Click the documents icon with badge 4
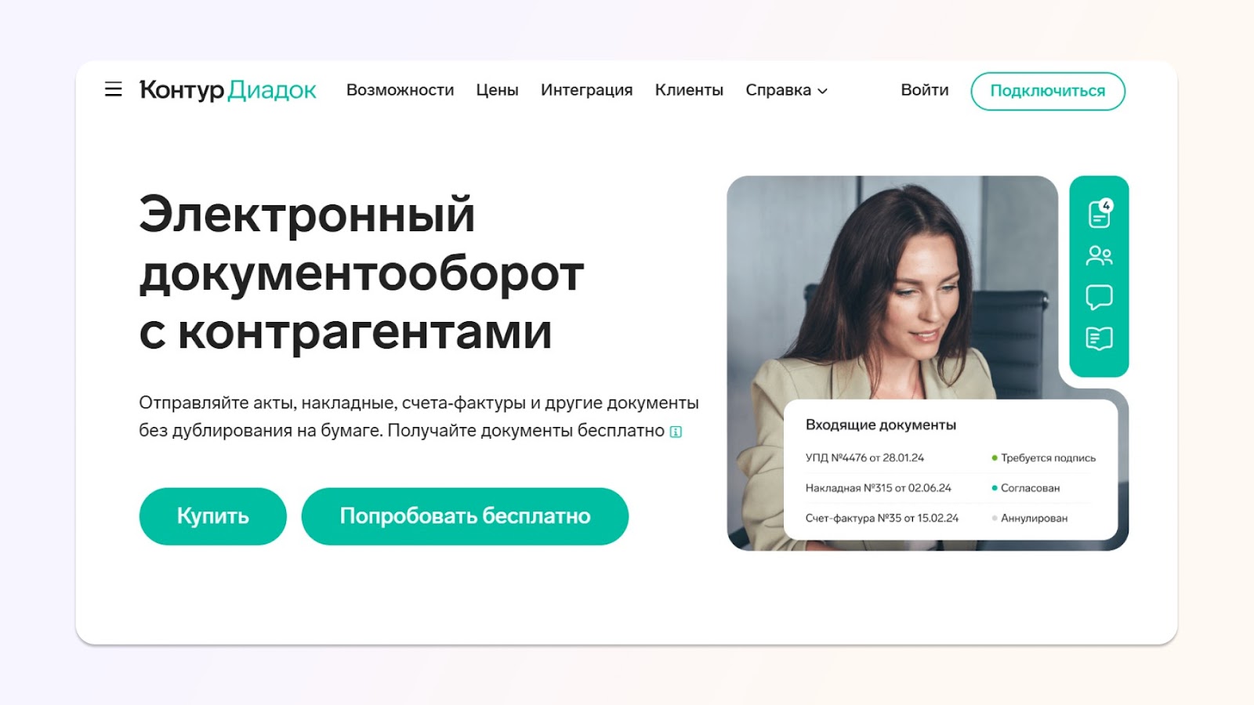The width and height of the screenshot is (1254, 705). pos(1100,213)
